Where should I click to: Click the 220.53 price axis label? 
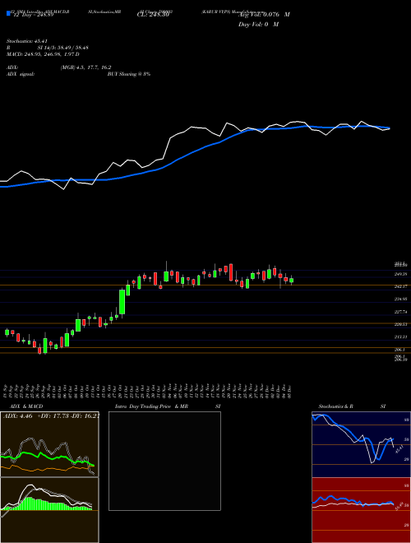tap(400, 324)
